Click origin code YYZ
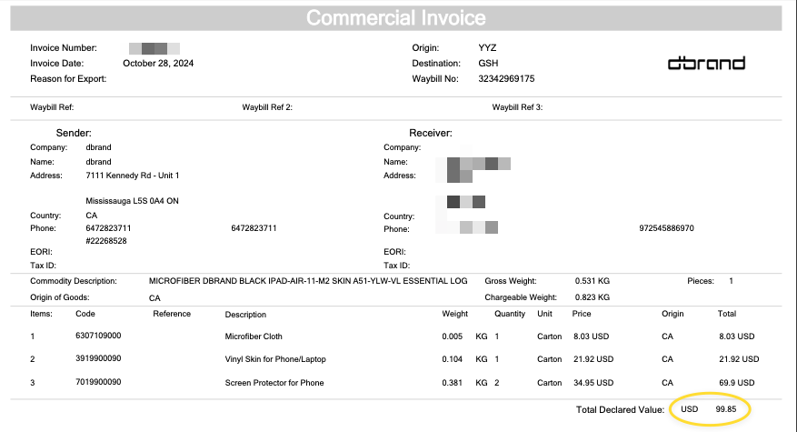Viewport: 797px width, 432px height. 487,48
